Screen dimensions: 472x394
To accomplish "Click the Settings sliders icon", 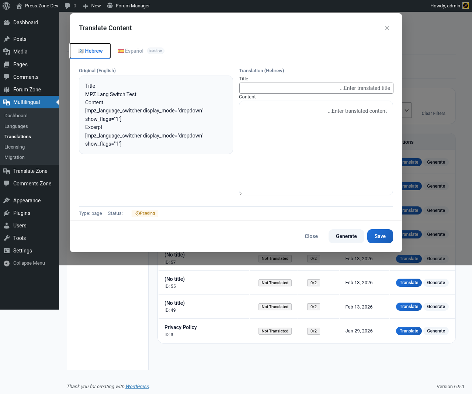I will (x=7, y=251).
